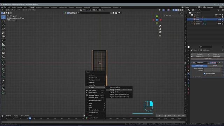Image resolution: width=224 pixels, height=126 pixels.
Task: Adjust the Levels Viewport value field
Action: [x=212, y=69]
